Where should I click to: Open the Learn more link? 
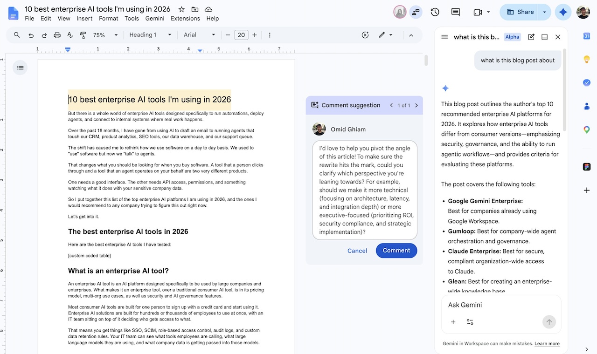click(x=547, y=344)
